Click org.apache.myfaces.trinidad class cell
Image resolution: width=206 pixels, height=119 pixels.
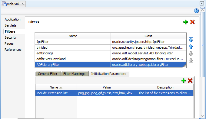pyautogui.click(x=148, y=47)
